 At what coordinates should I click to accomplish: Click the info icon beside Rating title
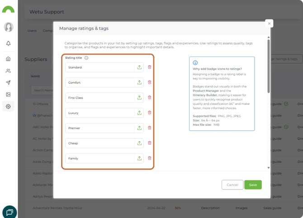(x=86, y=58)
